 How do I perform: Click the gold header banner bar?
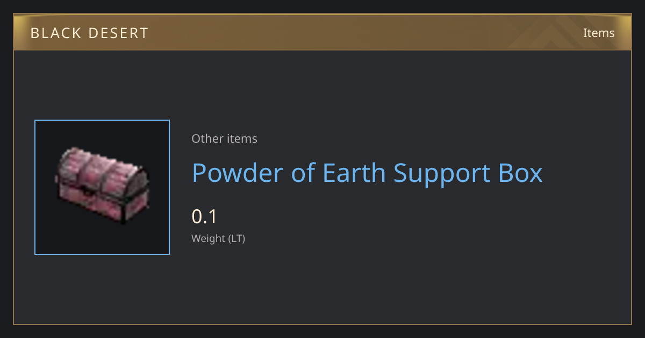pyautogui.click(x=322, y=32)
